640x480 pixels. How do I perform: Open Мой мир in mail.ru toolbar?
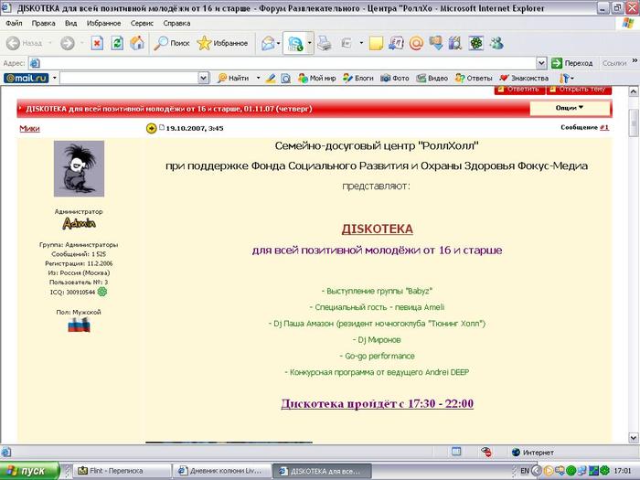[x=316, y=78]
